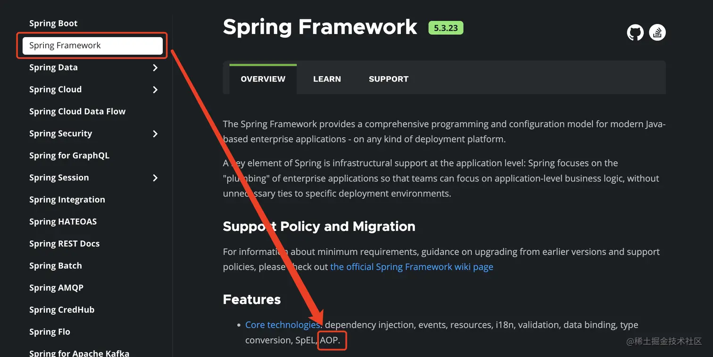Open Spring Security project page

point(60,134)
